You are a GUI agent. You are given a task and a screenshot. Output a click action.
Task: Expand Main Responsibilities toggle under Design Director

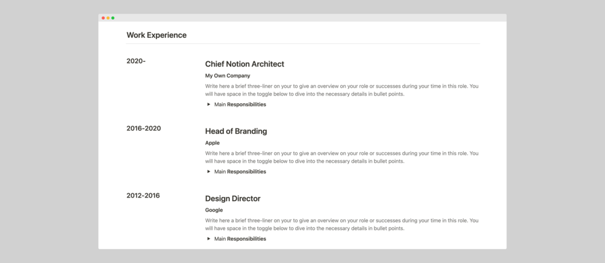point(209,239)
